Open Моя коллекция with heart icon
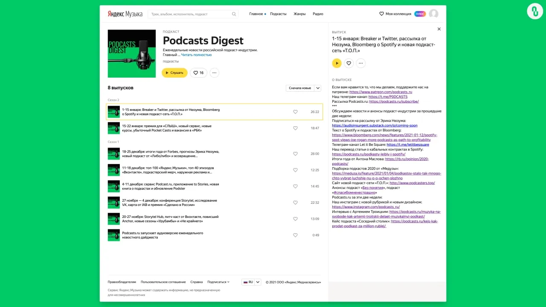 395,14
